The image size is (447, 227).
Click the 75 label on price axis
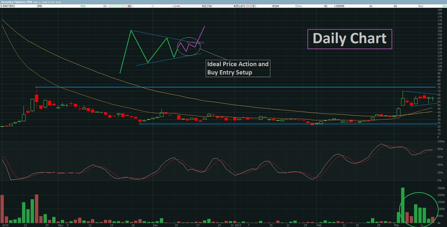439,88
